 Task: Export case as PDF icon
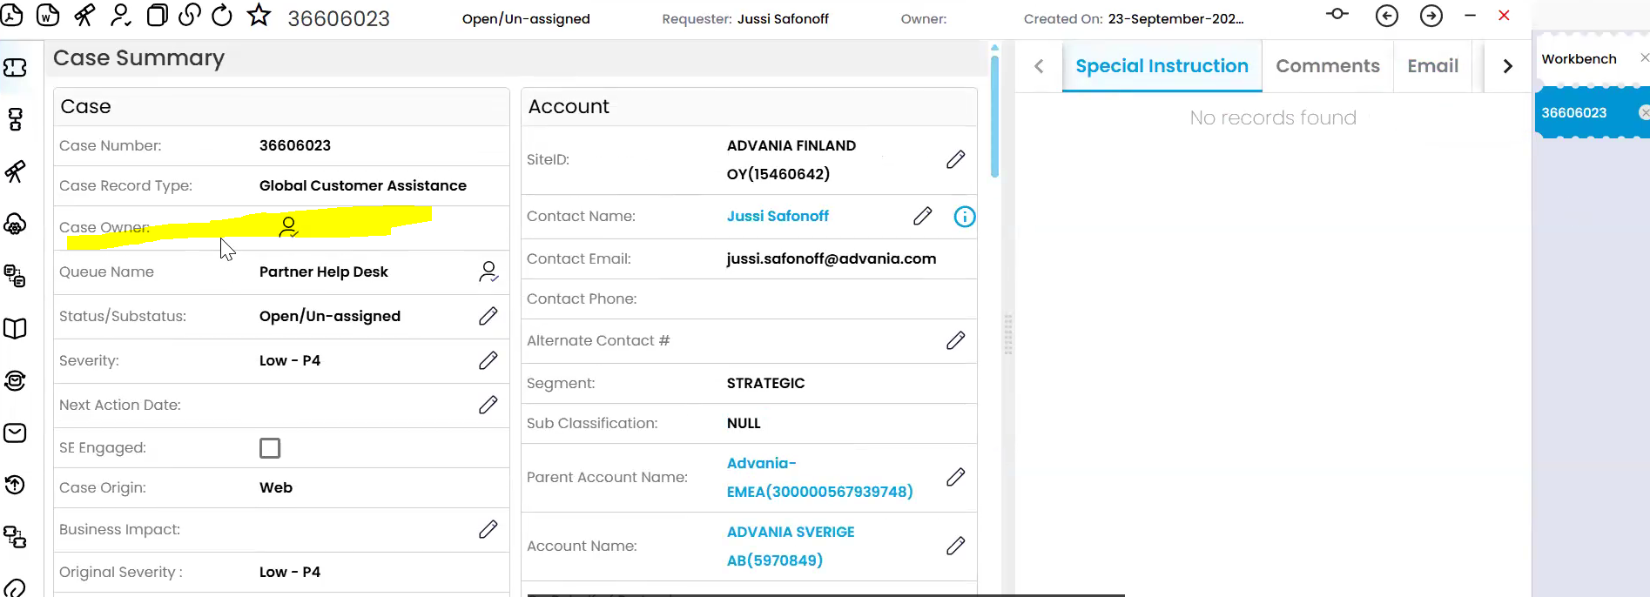pos(12,15)
